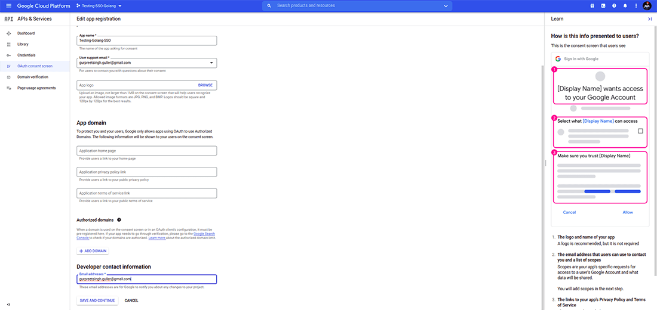Click the Credentials key icon
The width and height of the screenshot is (657, 310).
pos(9,55)
